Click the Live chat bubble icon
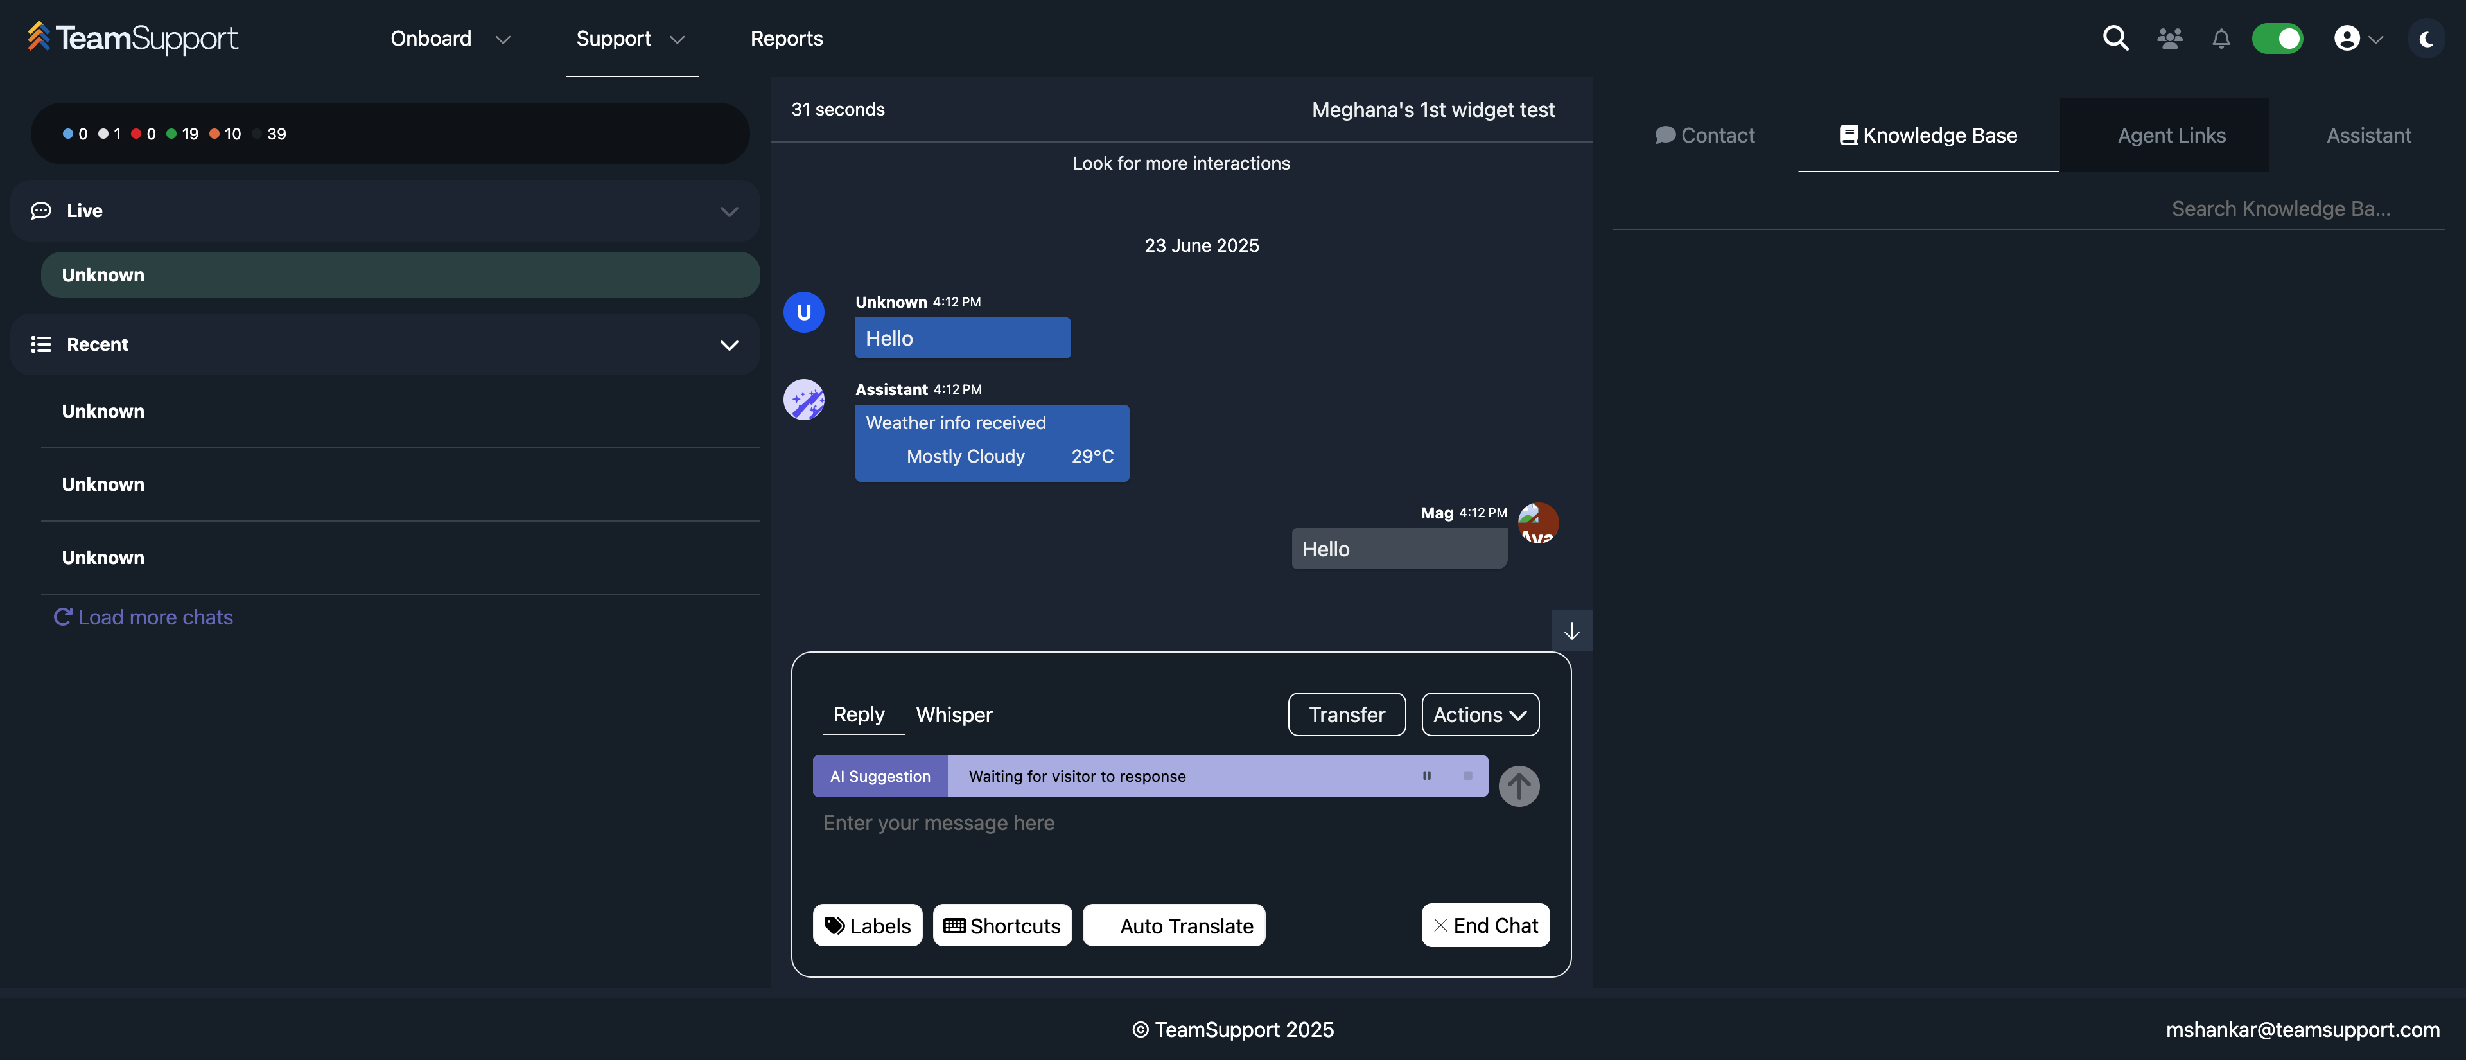Viewport: 2466px width, 1060px height. pos(40,211)
